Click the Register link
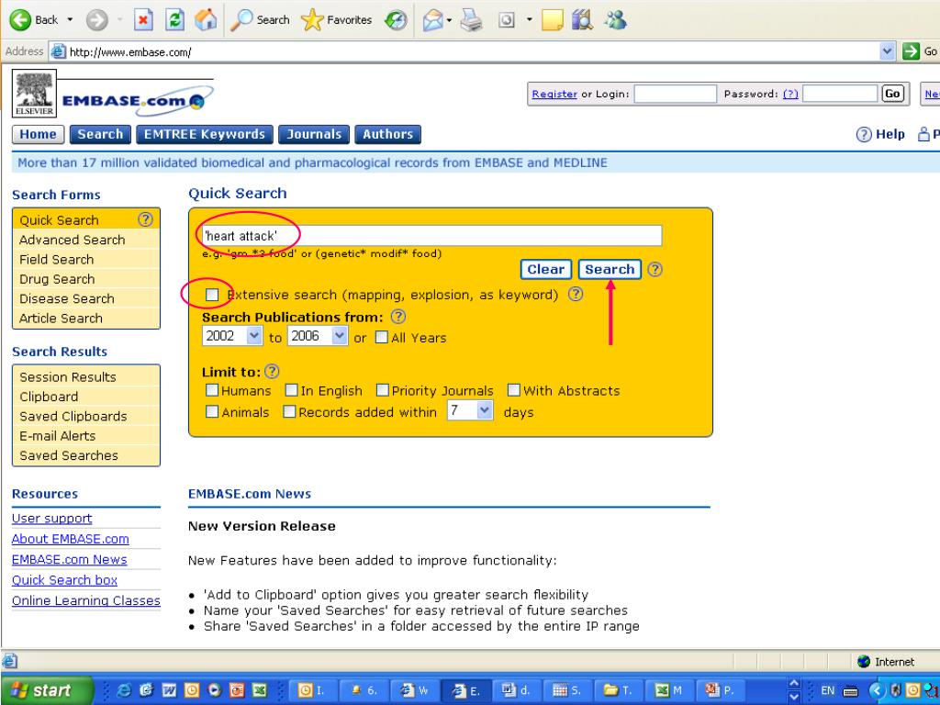This screenshot has width=940, height=705. pyautogui.click(x=554, y=95)
